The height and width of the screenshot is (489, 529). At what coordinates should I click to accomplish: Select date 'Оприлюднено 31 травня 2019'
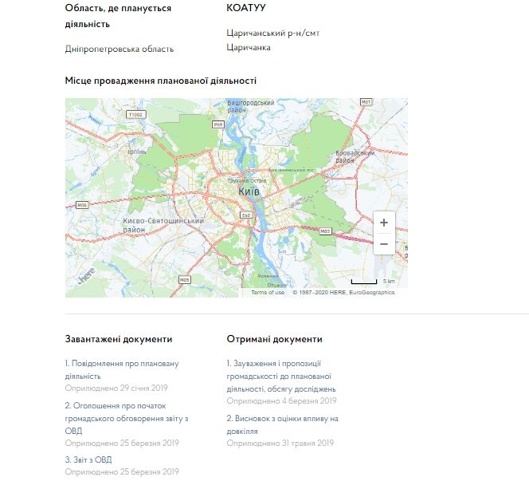(280, 443)
